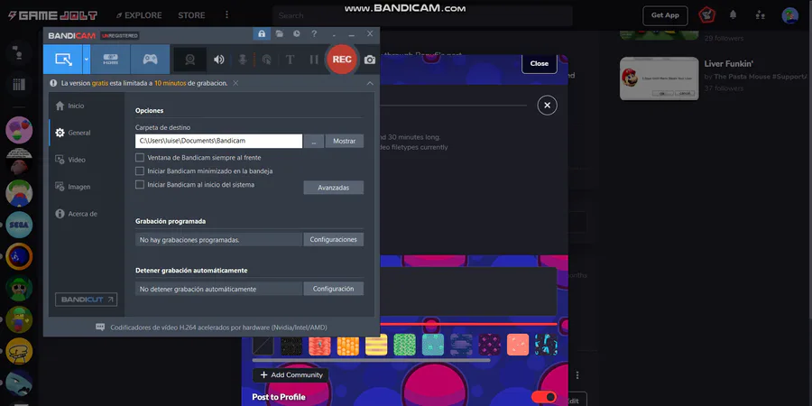Browse for folder with the ... button
Viewport: 812px width, 406px height.
(x=314, y=141)
